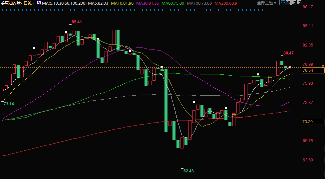The image size is (325, 179).
Task: Click the 85.41 high price marker
Action: pos(77,22)
